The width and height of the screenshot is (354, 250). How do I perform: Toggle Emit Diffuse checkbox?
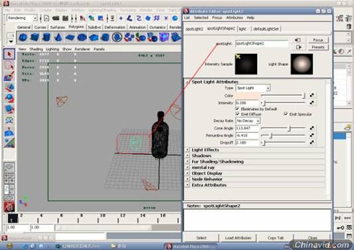tap(237, 114)
